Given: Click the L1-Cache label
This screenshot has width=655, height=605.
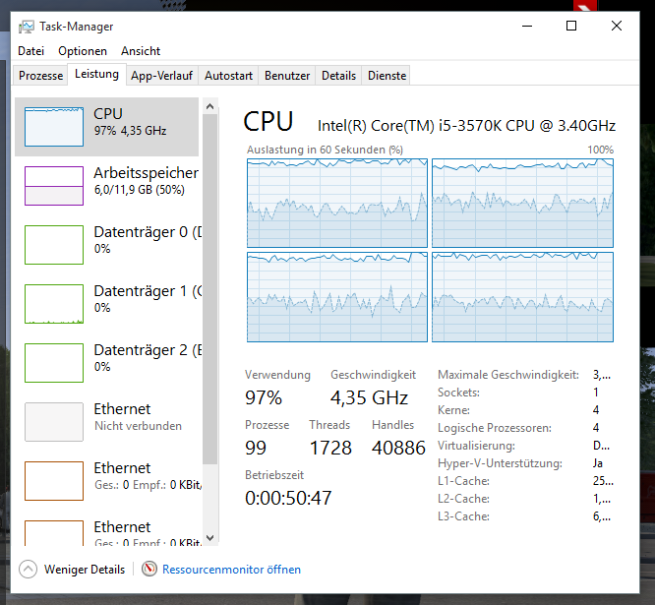Looking at the screenshot, I should [x=463, y=481].
